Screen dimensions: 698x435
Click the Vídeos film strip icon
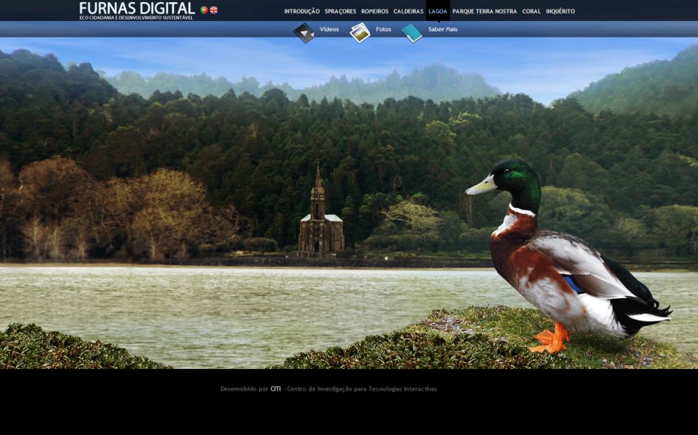pyautogui.click(x=304, y=32)
